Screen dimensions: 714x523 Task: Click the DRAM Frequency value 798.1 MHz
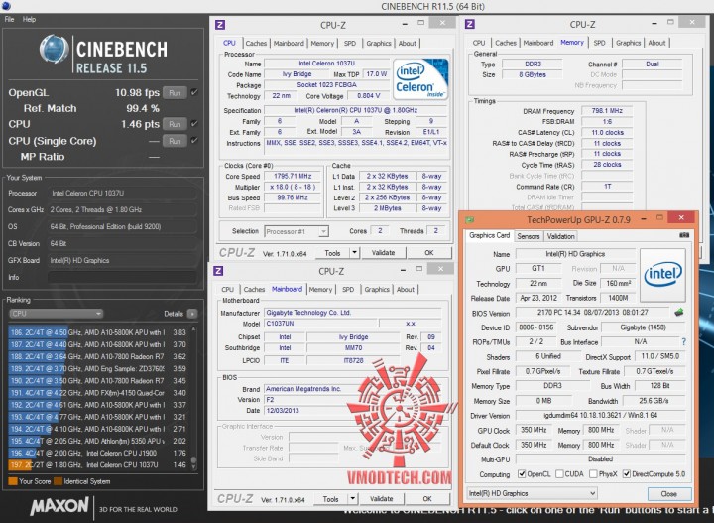(x=607, y=111)
